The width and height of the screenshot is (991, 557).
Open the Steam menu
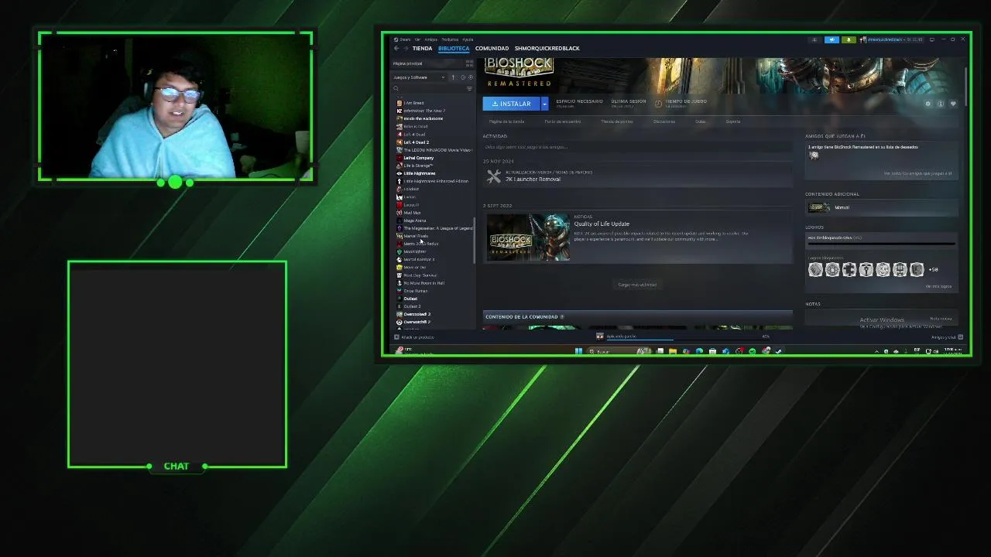pyautogui.click(x=403, y=39)
